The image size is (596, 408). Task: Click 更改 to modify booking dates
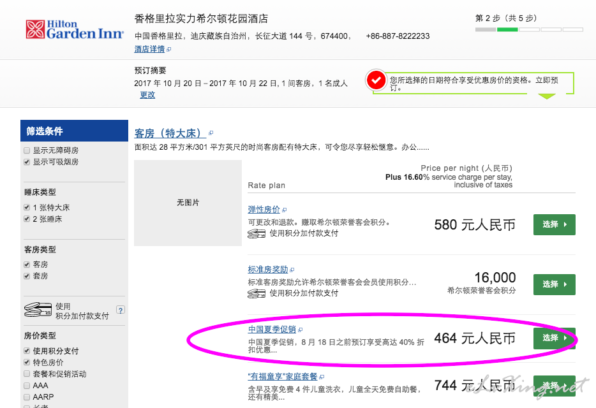click(147, 94)
